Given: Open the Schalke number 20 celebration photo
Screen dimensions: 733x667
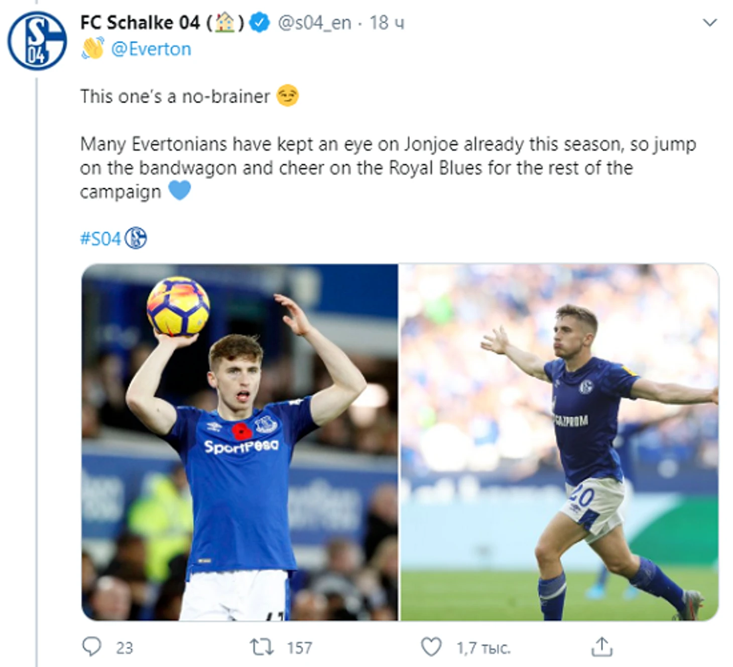Looking at the screenshot, I should click(559, 442).
